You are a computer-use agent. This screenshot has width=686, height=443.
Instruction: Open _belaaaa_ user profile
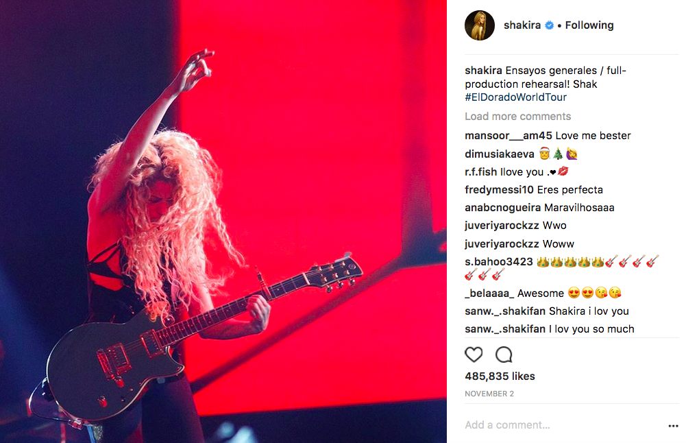point(489,294)
